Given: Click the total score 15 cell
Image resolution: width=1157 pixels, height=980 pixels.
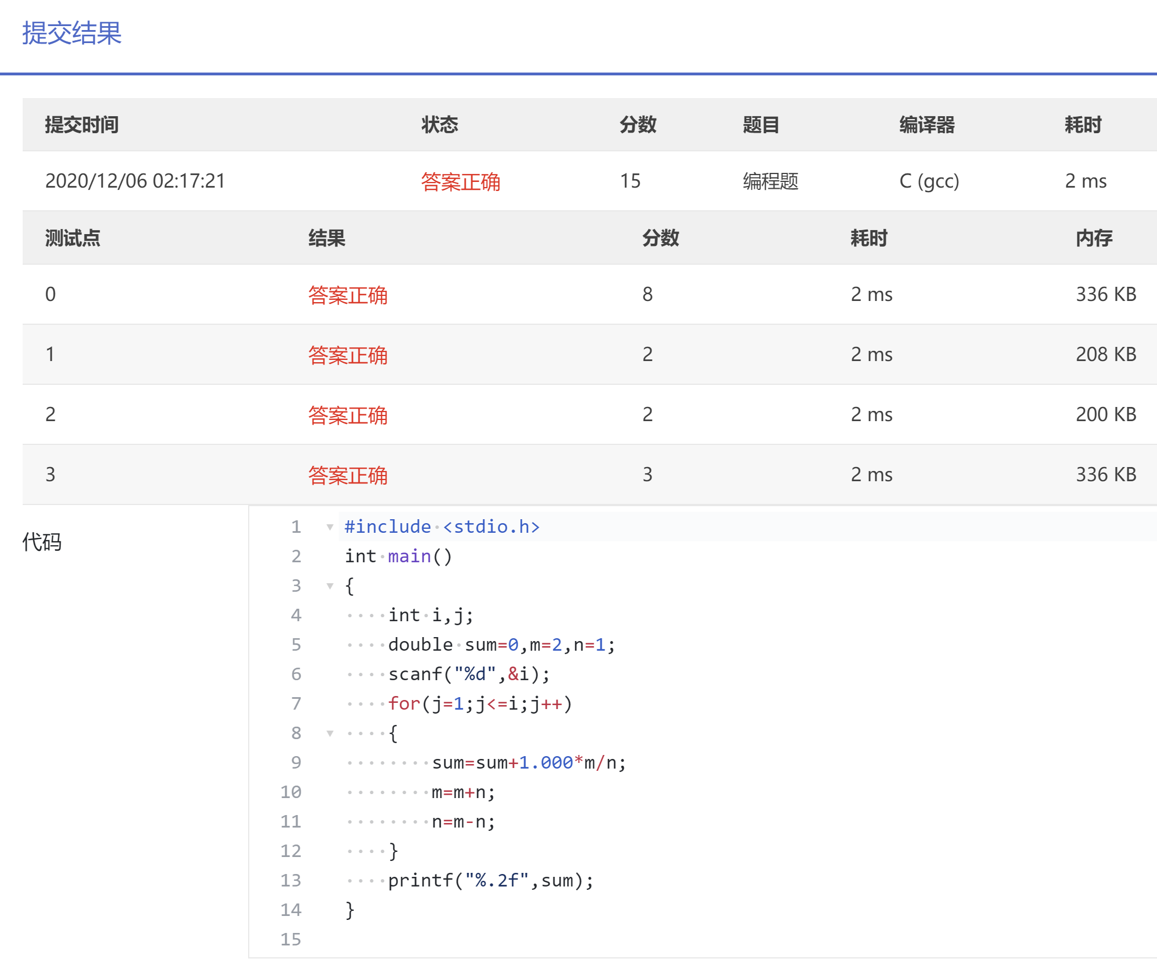Looking at the screenshot, I should pyautogui.click(x=630, y=181).
